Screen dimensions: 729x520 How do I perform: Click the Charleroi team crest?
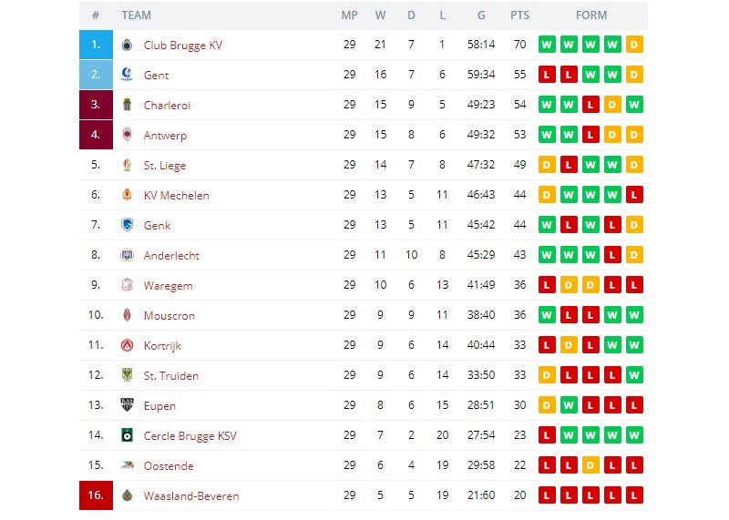127,105
